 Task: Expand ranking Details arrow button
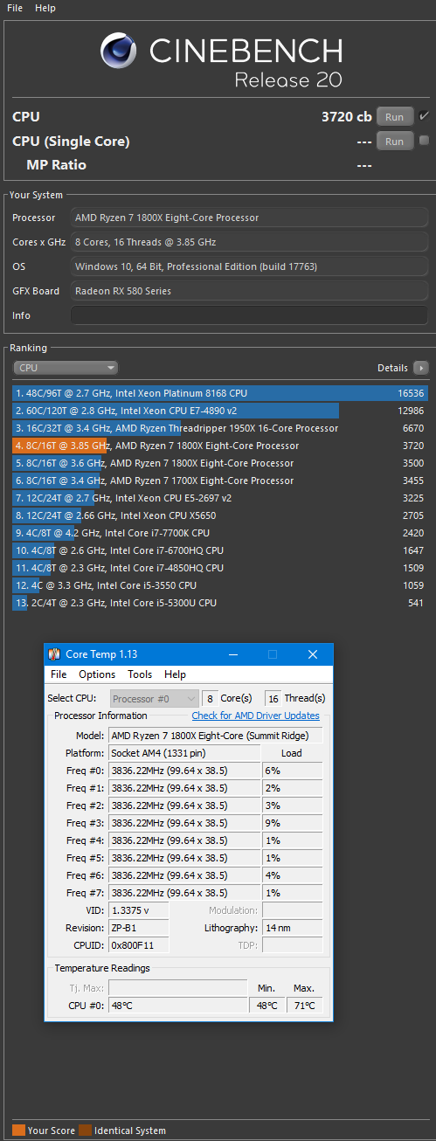click(x=420, y=369)
